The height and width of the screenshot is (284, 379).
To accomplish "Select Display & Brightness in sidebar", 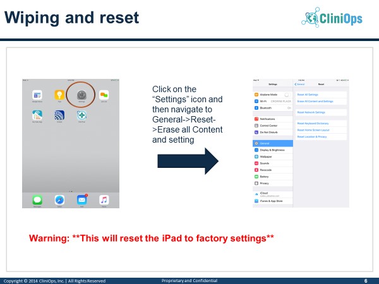I will point(273,150).
